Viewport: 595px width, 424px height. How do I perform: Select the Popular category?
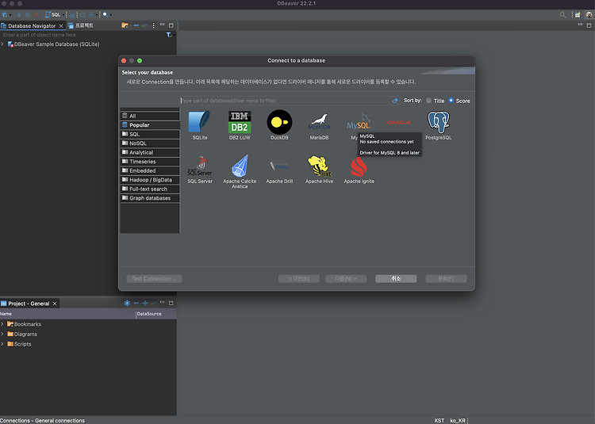pyautogui.click(x=150, y=125)
